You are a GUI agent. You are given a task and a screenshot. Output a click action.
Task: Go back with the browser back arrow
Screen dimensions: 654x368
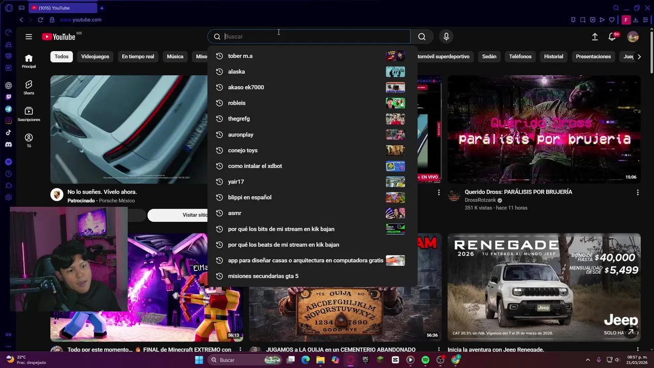pyautogui.click(x=21, y=19)
